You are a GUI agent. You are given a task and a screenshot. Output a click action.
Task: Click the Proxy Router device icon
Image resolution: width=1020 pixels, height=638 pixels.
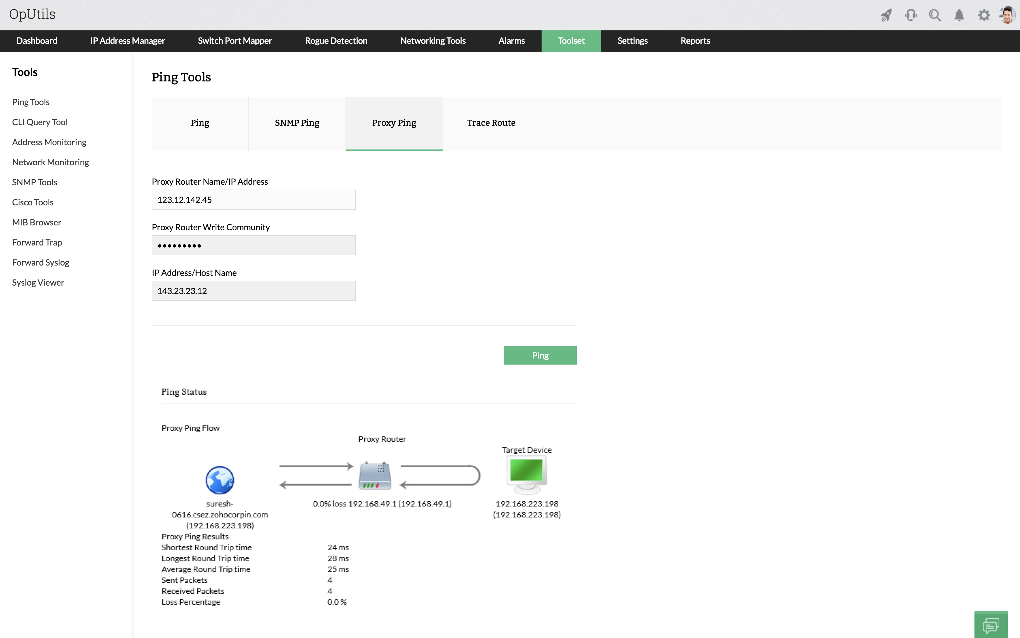pos(375,476)
